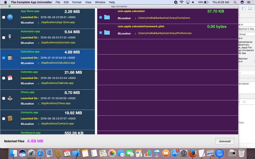Toggle navigator panel button in Xcode window

[x=244, y=9]
